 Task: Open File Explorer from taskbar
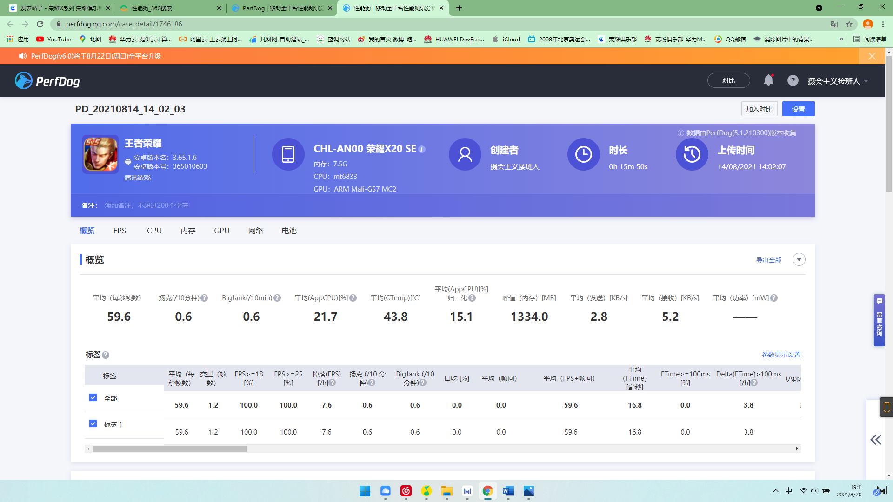tap(447, 491)
